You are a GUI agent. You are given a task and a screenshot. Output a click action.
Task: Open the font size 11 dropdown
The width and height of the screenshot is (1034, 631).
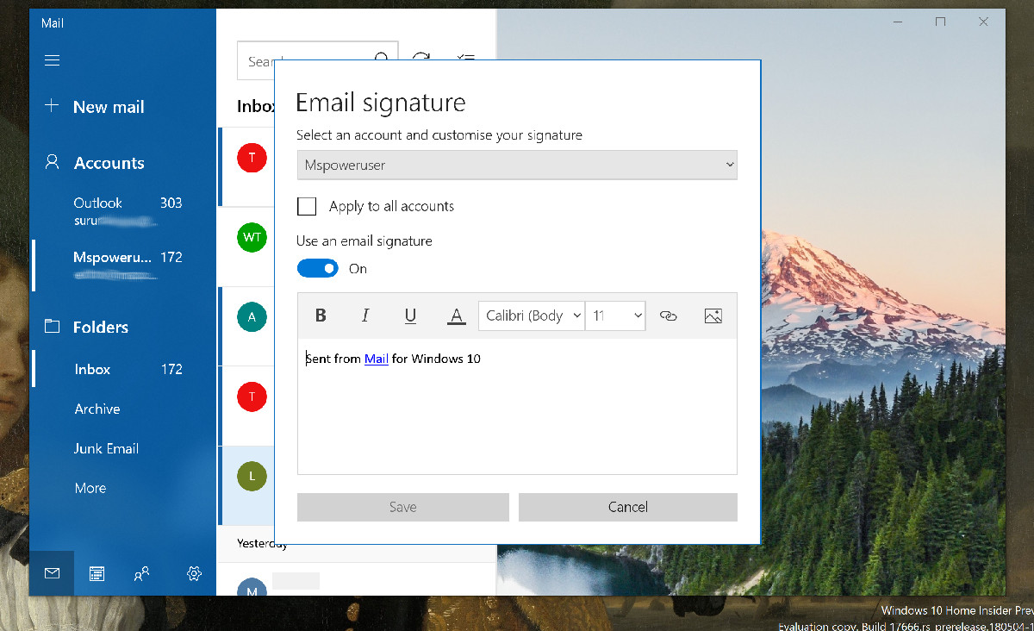pos(615,315)
